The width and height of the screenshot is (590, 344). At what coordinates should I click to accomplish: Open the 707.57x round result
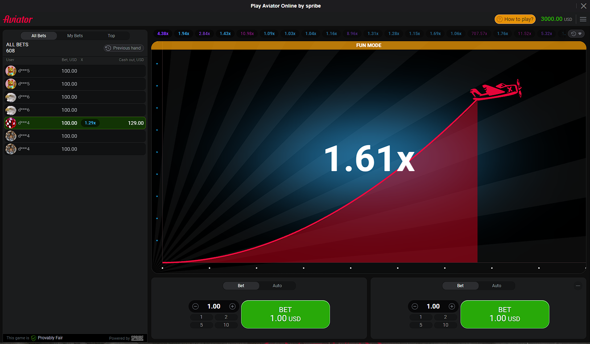[x=479, y=34]
